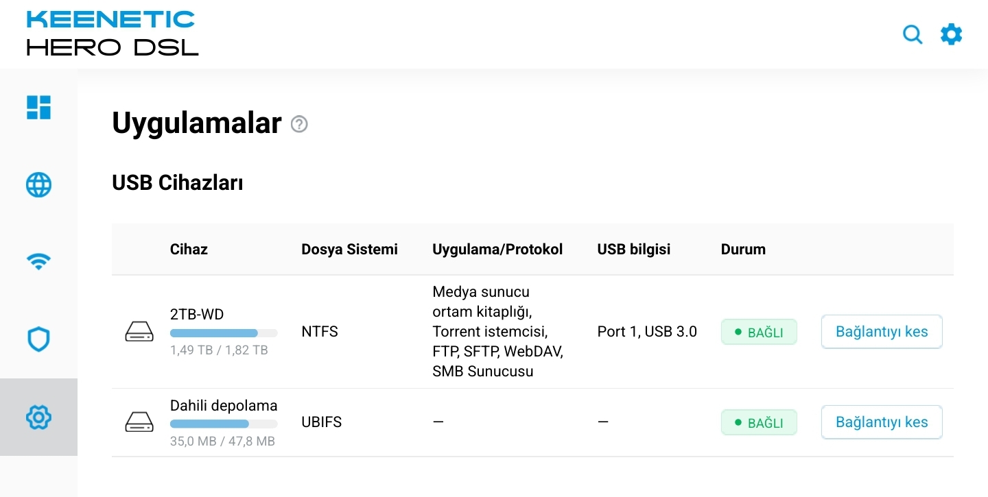This screenshot has width=988, height=497.
Task: Open the Internet globe icon in sidebar
Action: 38,184
